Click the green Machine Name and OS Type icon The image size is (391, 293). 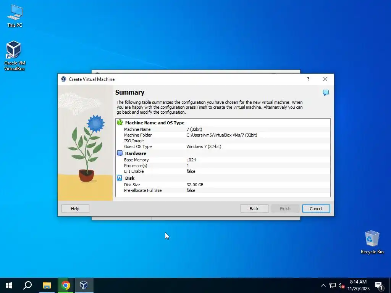120,122
